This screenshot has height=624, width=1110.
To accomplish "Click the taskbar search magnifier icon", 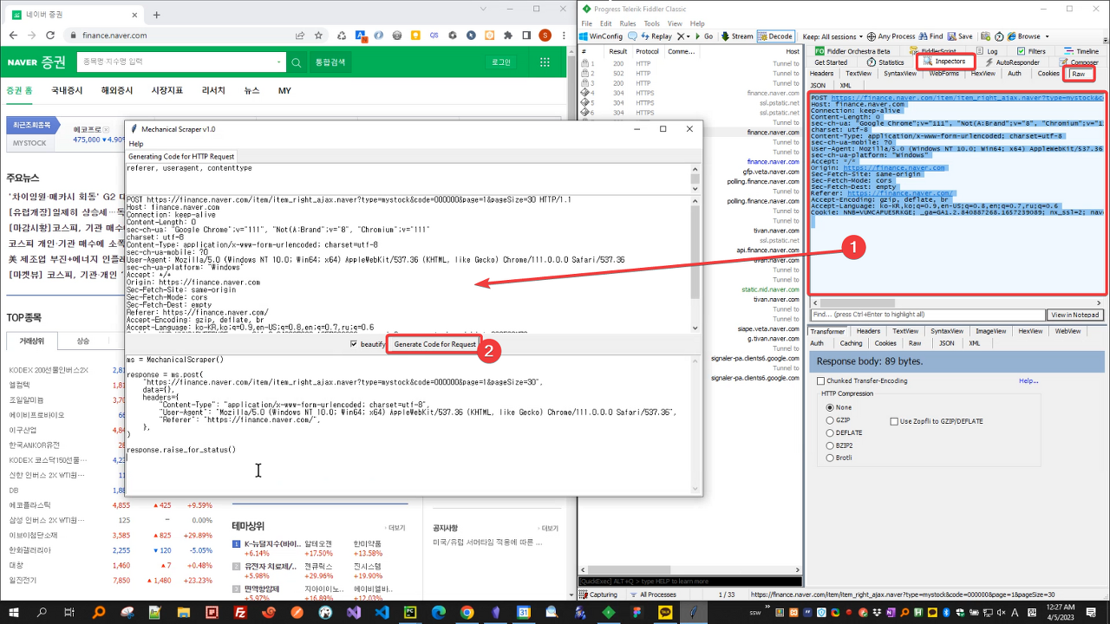I will (43, 612).
